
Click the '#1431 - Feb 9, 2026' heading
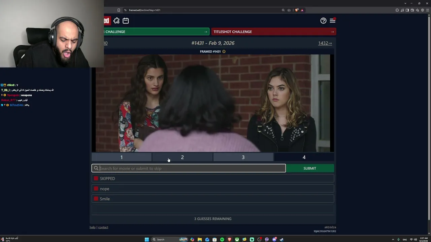(x=213, y=43)
